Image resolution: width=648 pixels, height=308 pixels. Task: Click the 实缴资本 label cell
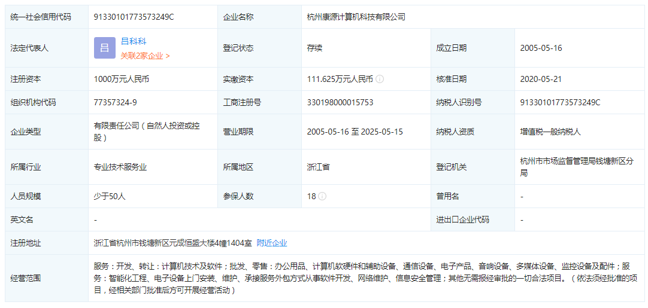(259, 79)
